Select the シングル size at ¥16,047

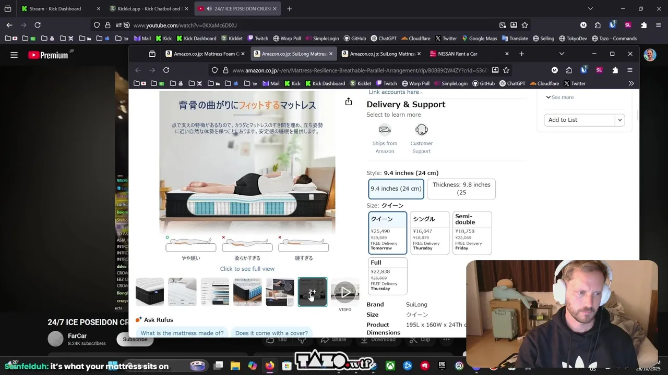click(430, 233)
